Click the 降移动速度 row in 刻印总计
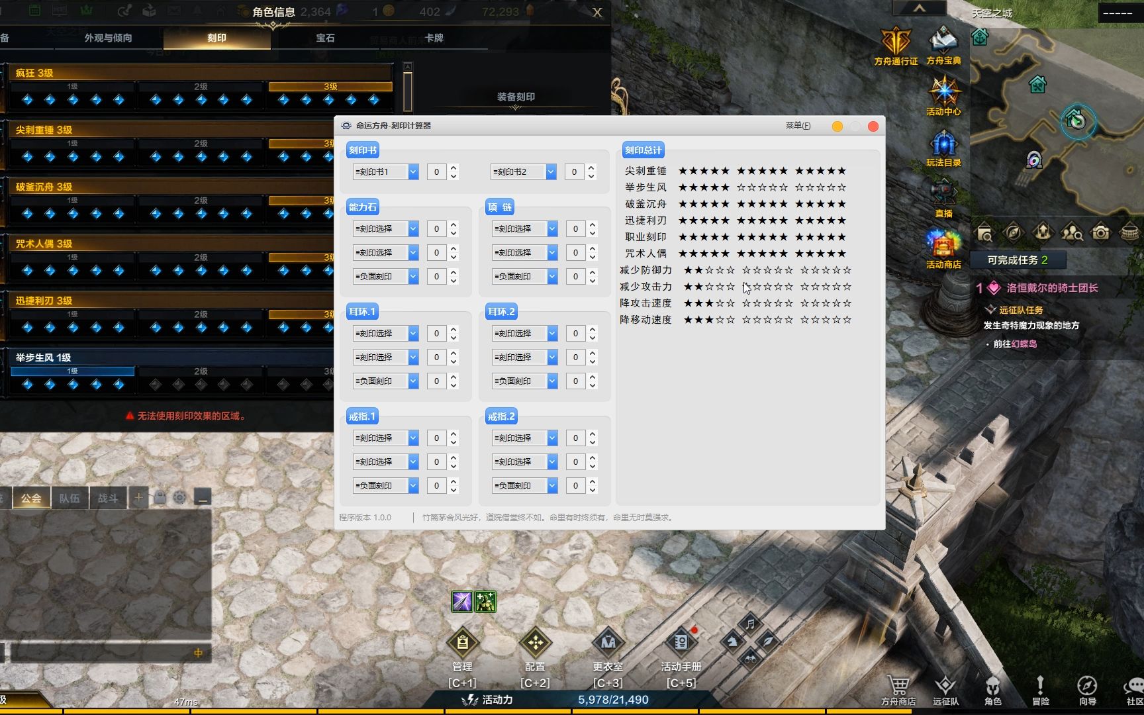 coord(736,320)
